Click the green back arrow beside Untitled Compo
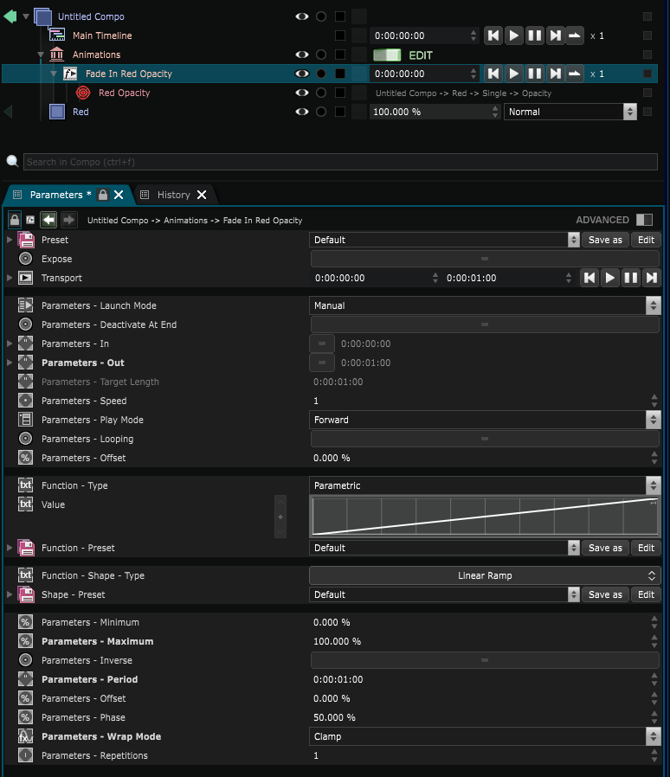This screenshot has width=670, height=777. tap(10, 16)
